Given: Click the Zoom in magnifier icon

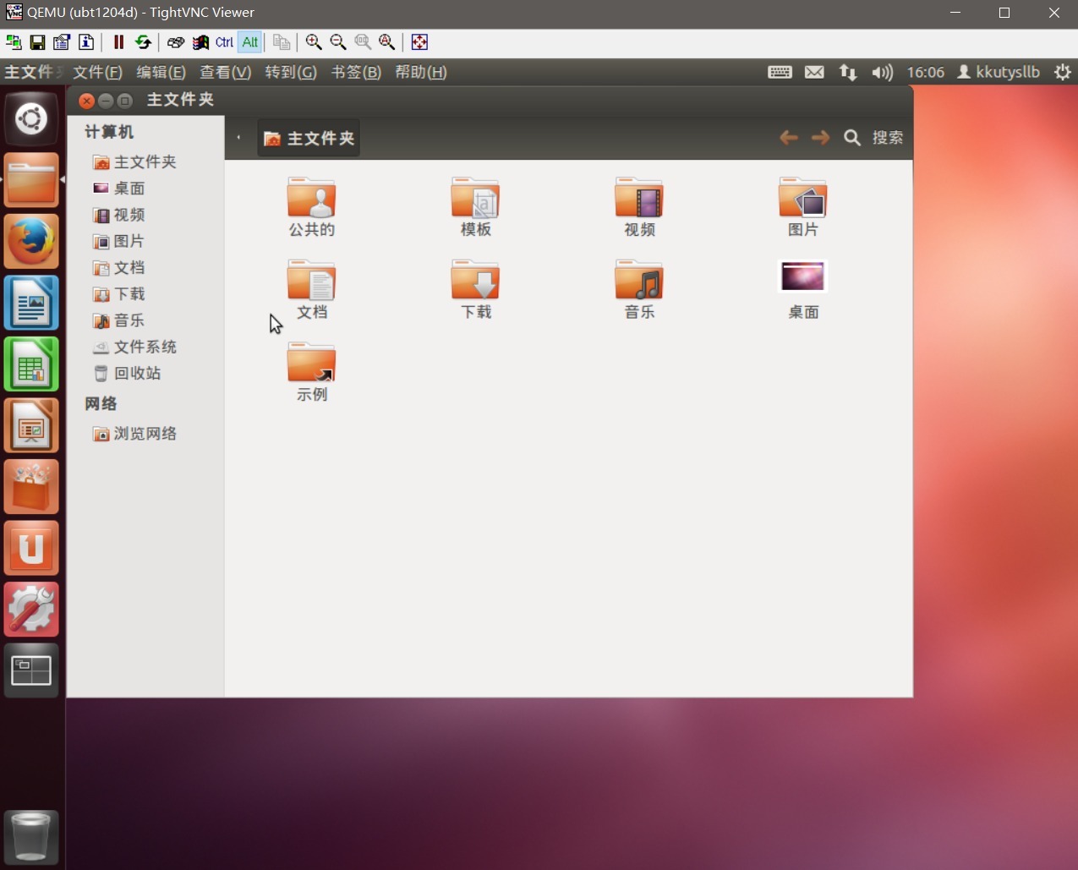Looking at the screenshot, I should 314,42.
